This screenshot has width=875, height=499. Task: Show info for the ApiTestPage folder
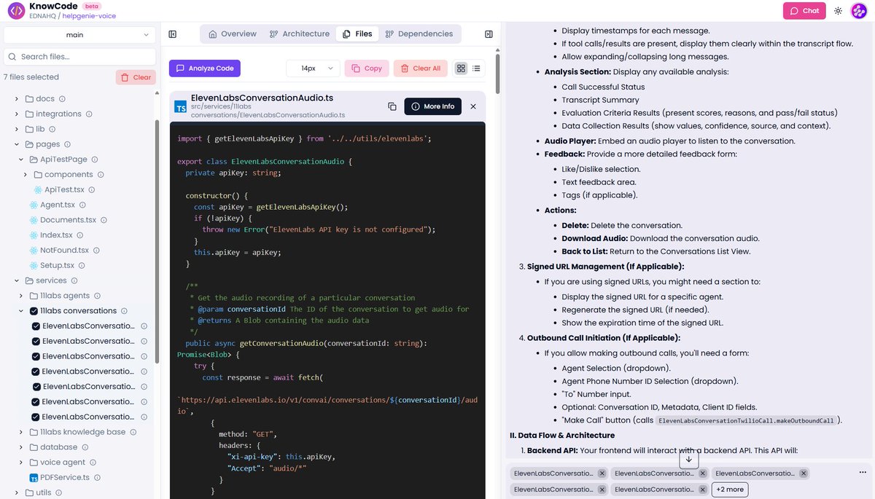(x=95, y=160)
